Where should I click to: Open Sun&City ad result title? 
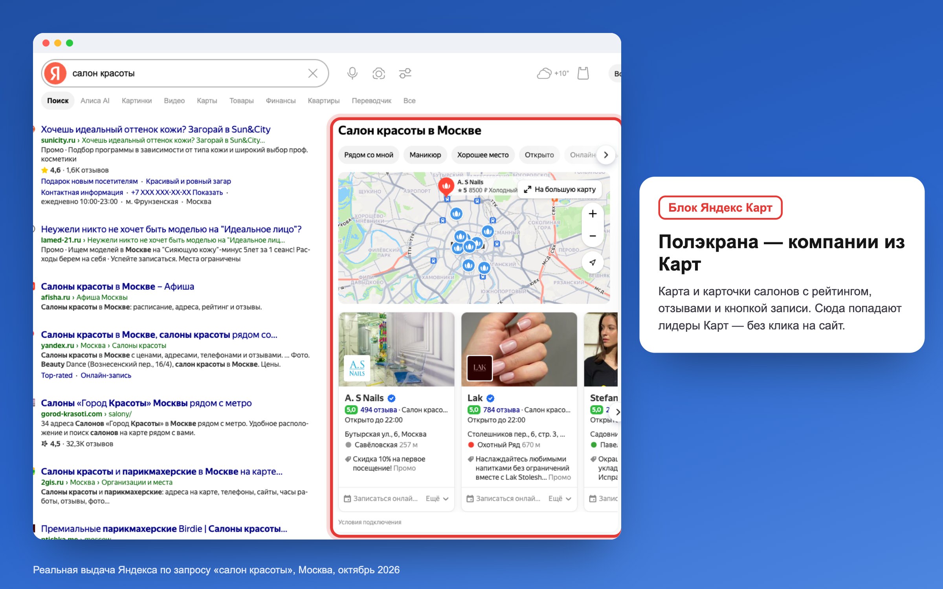coord(156,130)
